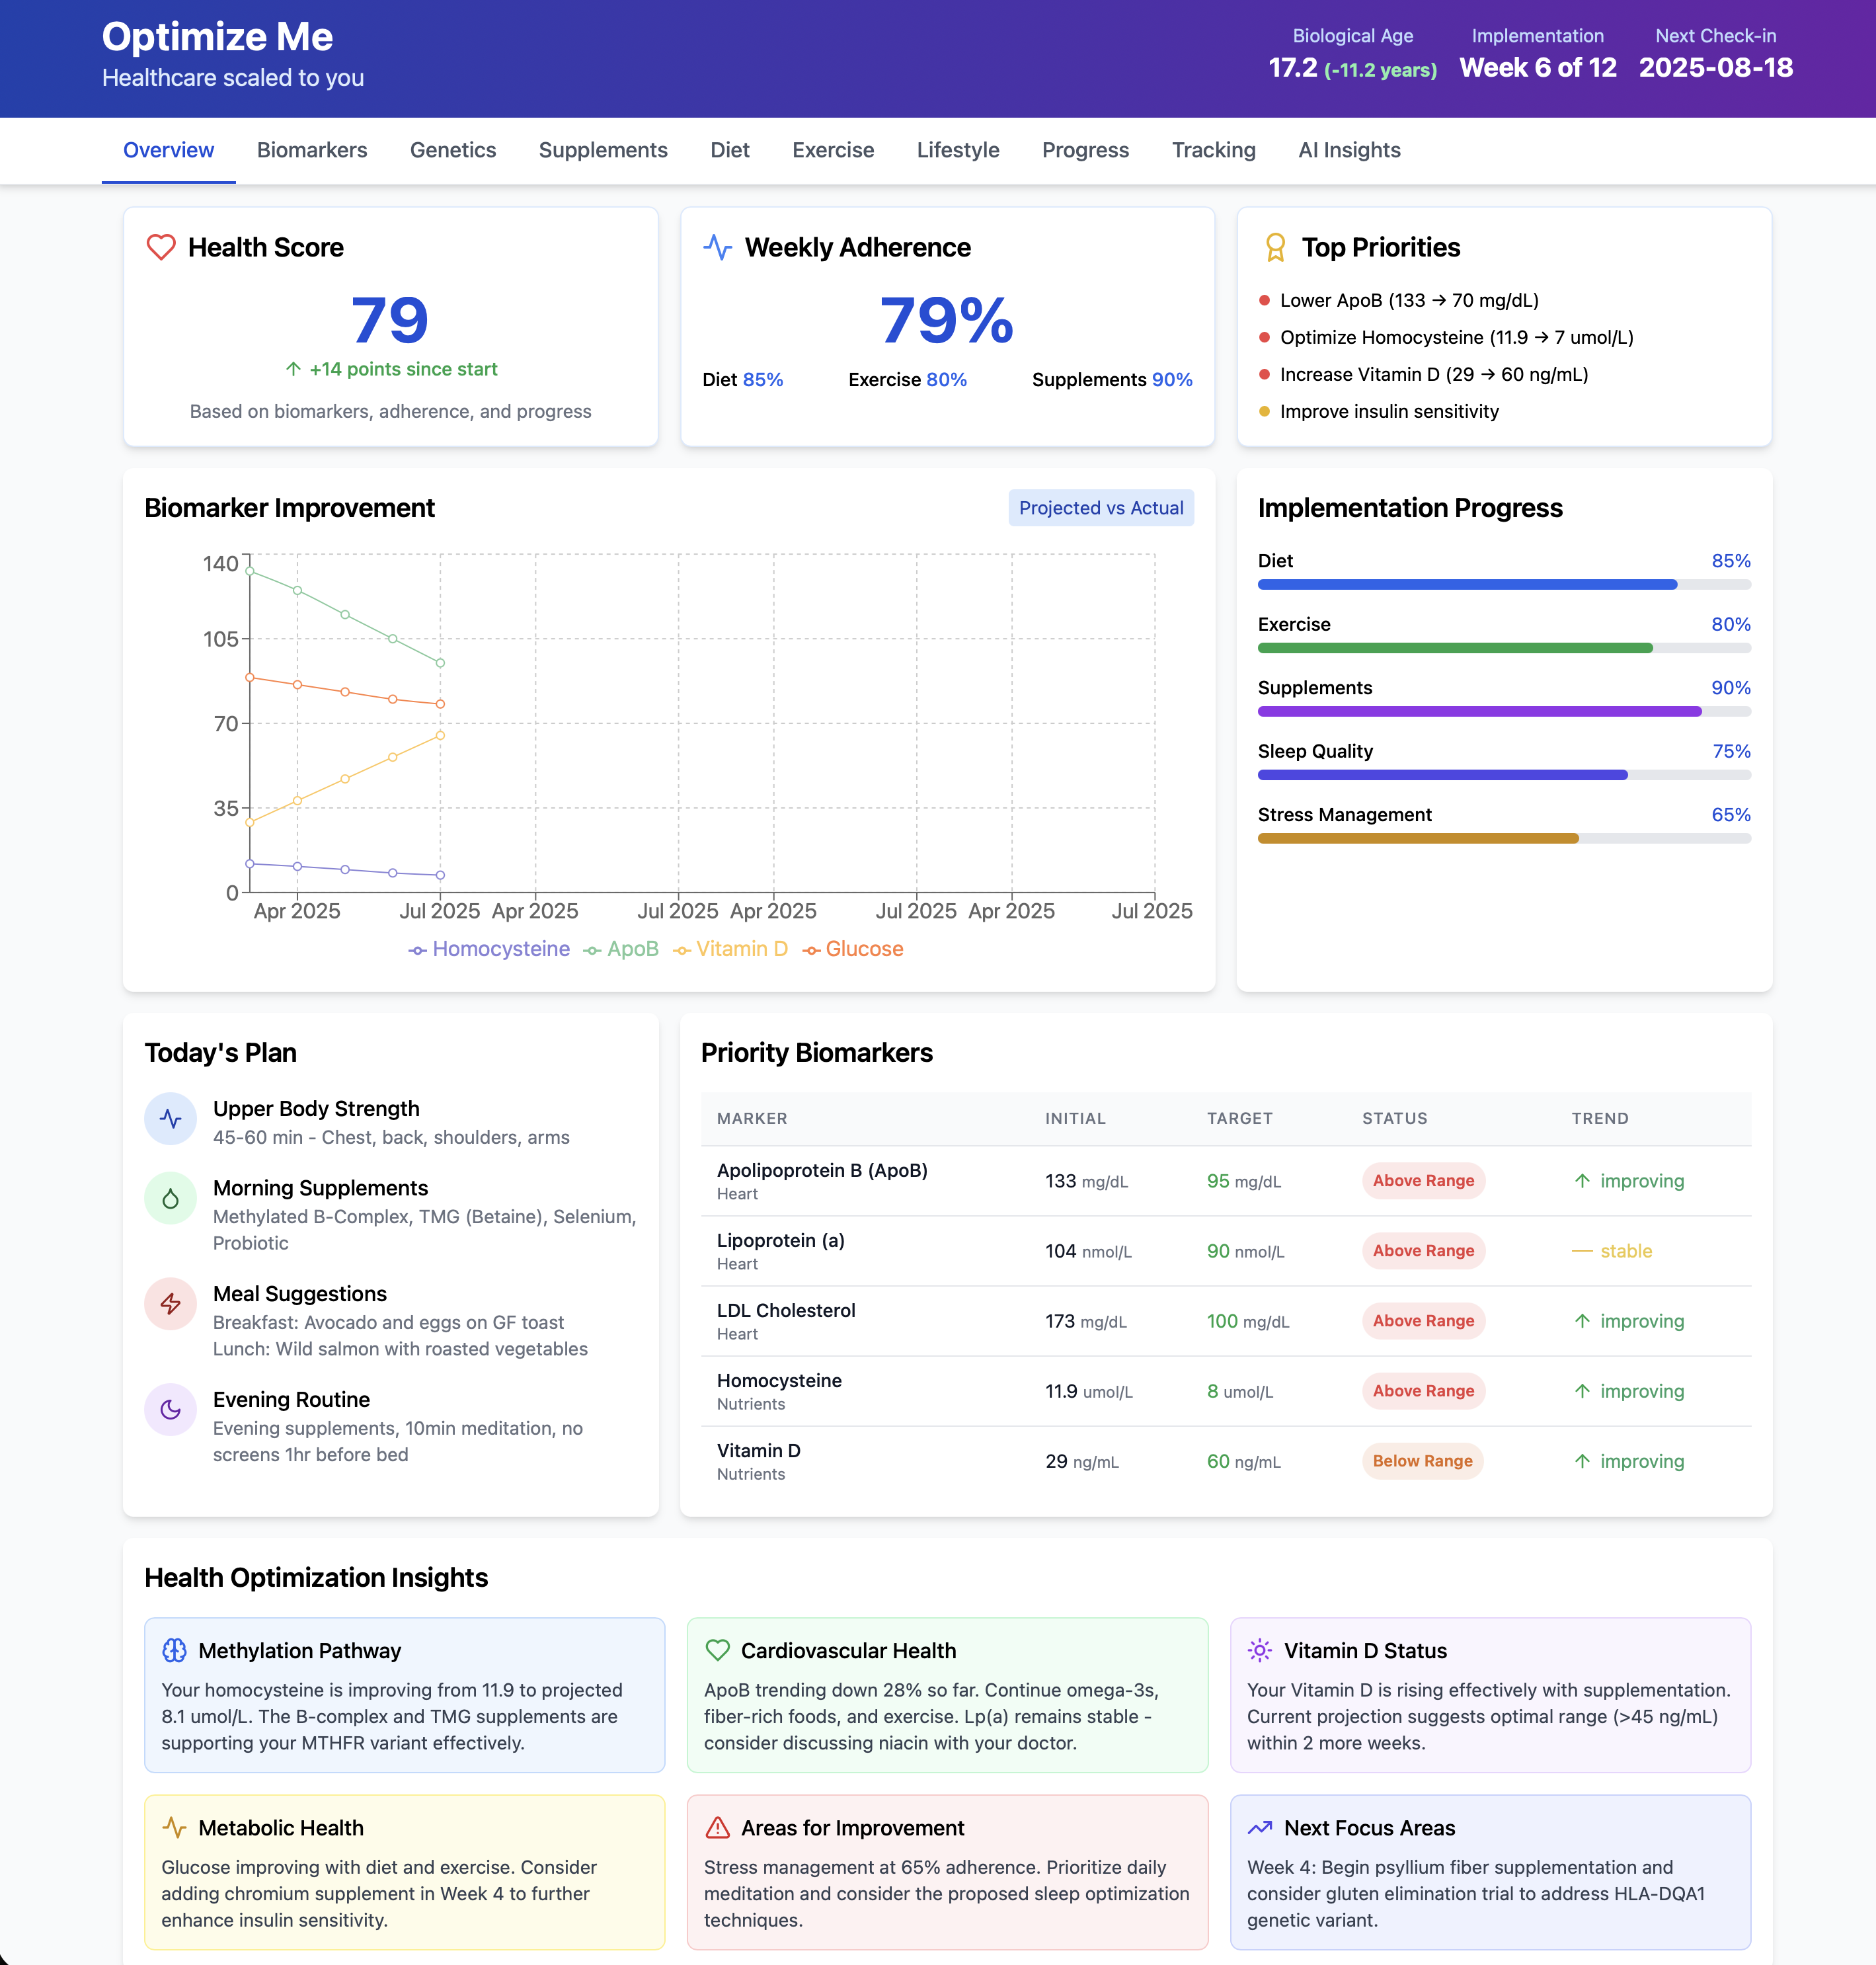Select the Upper Body Strength activity icon

point(170,1119)
